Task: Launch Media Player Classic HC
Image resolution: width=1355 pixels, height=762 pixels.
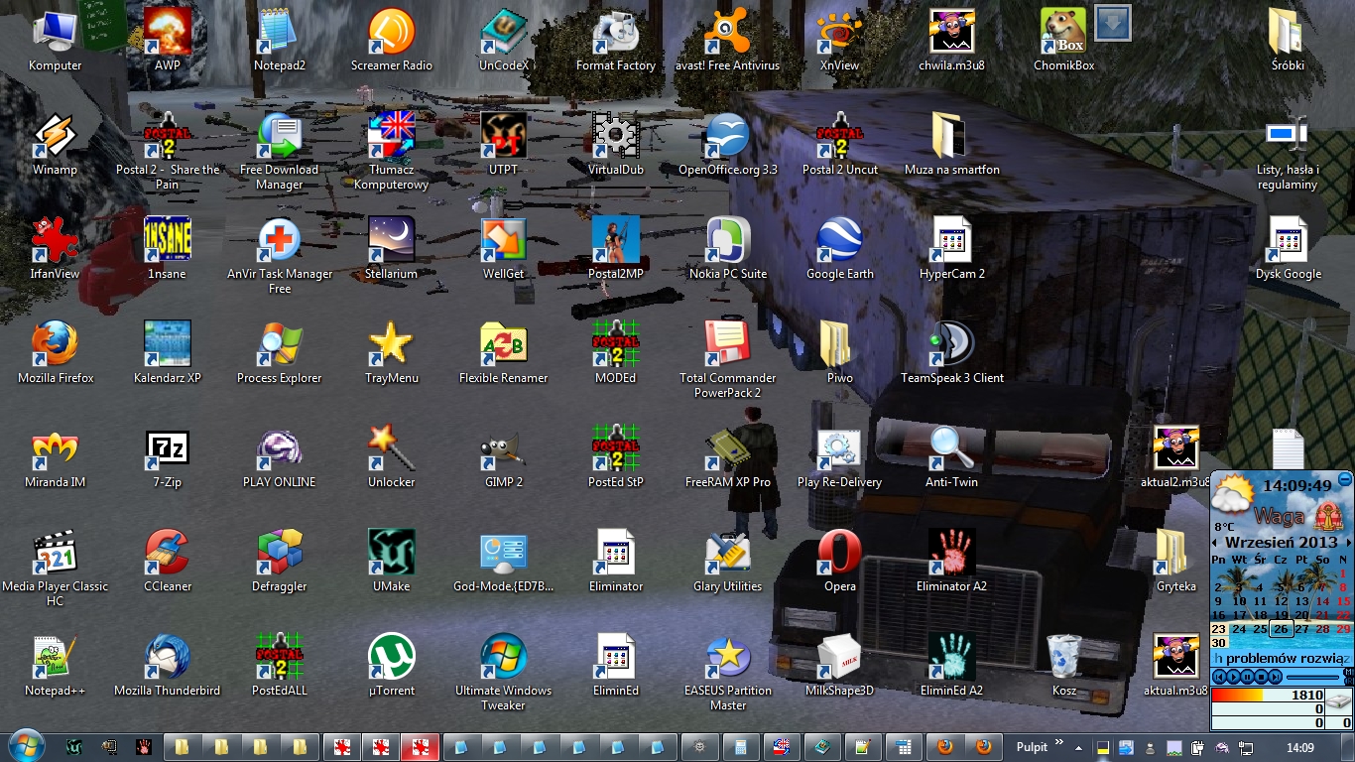Action: click(56, 568)
